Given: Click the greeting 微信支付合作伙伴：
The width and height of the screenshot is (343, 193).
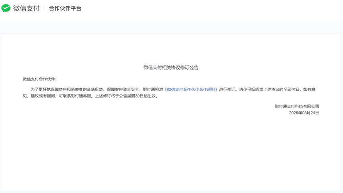Looking at the screenshot, I should (40, 79).
